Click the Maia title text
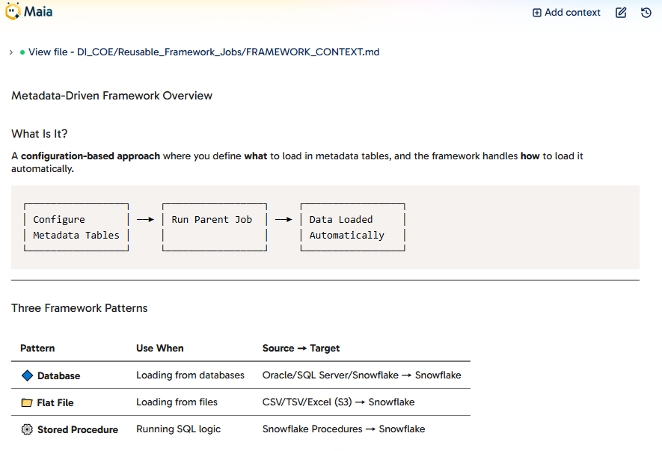 pos(38,11)
